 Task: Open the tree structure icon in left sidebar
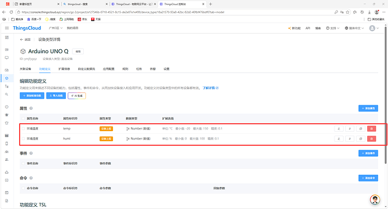[7, 86]
